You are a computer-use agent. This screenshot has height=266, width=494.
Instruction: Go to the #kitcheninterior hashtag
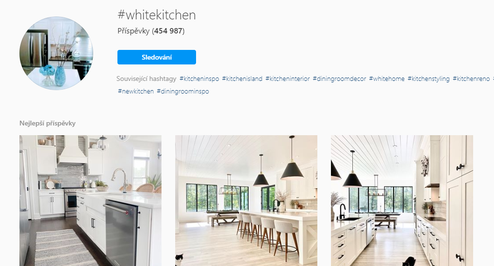tap(287, 79)
